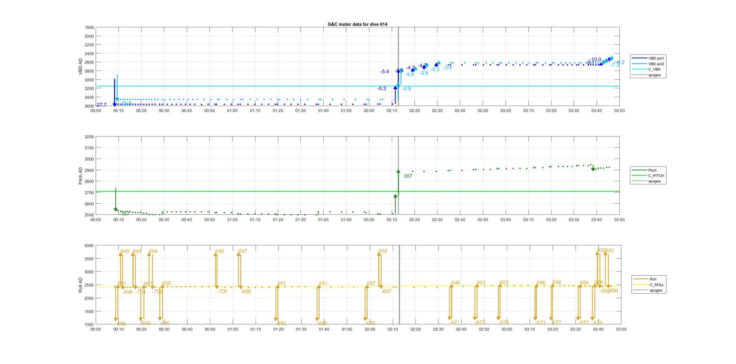This screenshot has height=364, width=736.
Task: Click the '01:00' time tick under the Pitch plot
Action: [232, 220]
